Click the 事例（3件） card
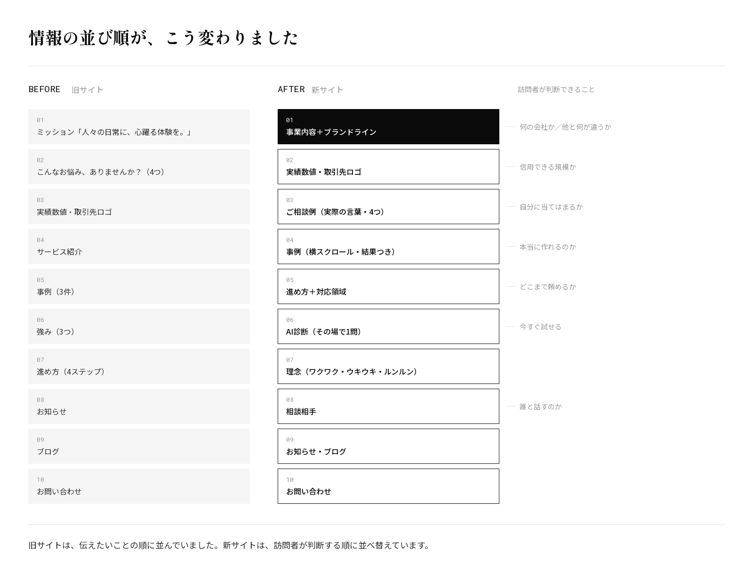 [x=139, y=286]
